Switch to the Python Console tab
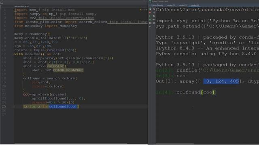This screenshot has width=259, height=145. tap(157, 5)
